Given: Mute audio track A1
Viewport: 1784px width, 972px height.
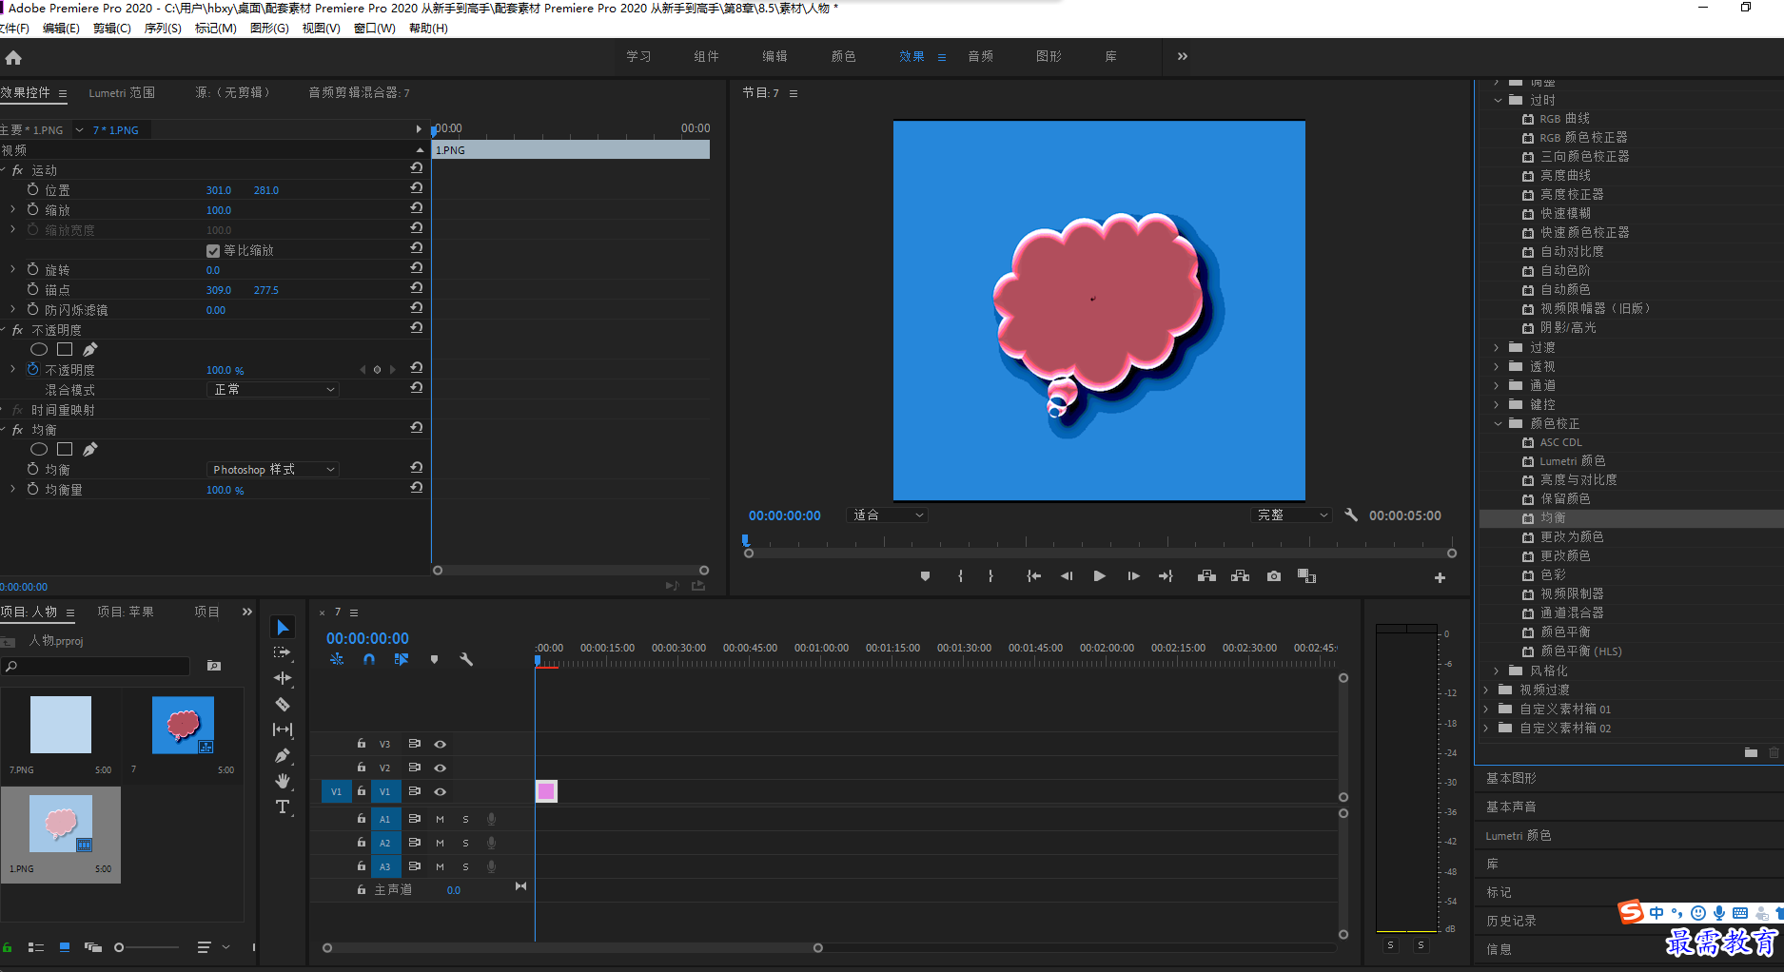Looking at the screenshot, I should point(440,819).
